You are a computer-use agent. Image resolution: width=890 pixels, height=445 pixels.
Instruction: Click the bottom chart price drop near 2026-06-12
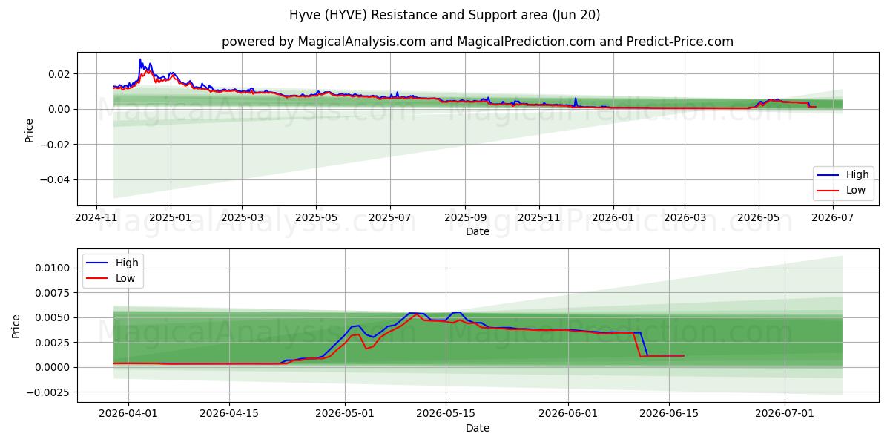pyautogui.click(x=644, y=344)
